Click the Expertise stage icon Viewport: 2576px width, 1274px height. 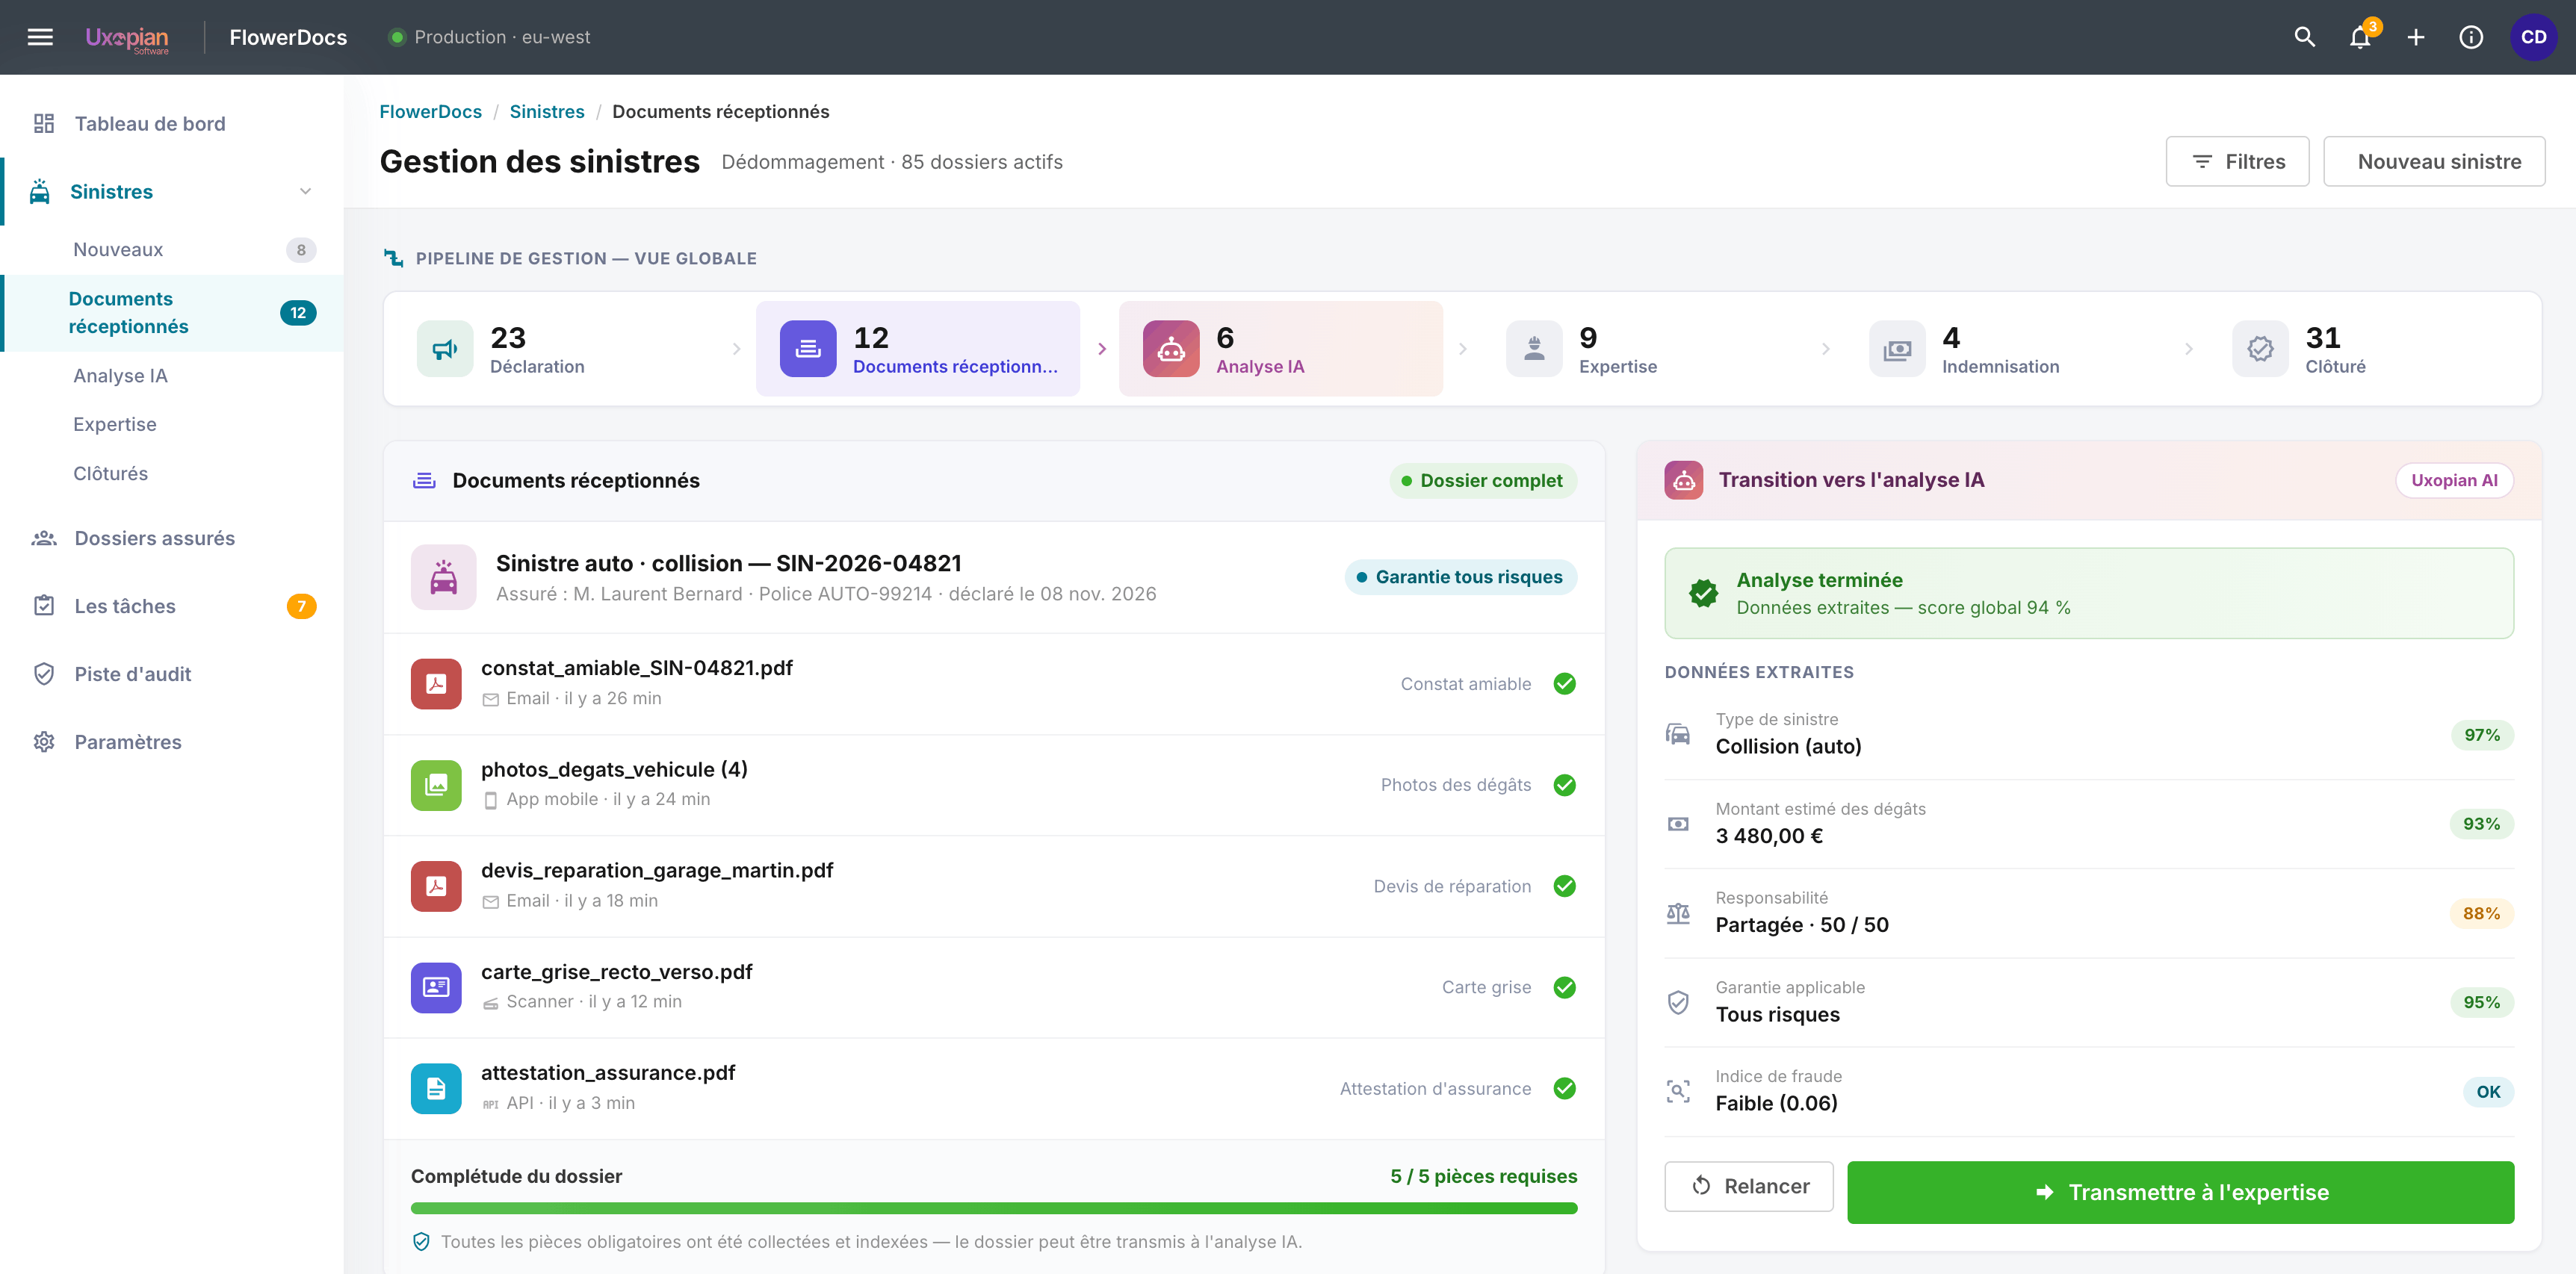tap(1533, 349)
